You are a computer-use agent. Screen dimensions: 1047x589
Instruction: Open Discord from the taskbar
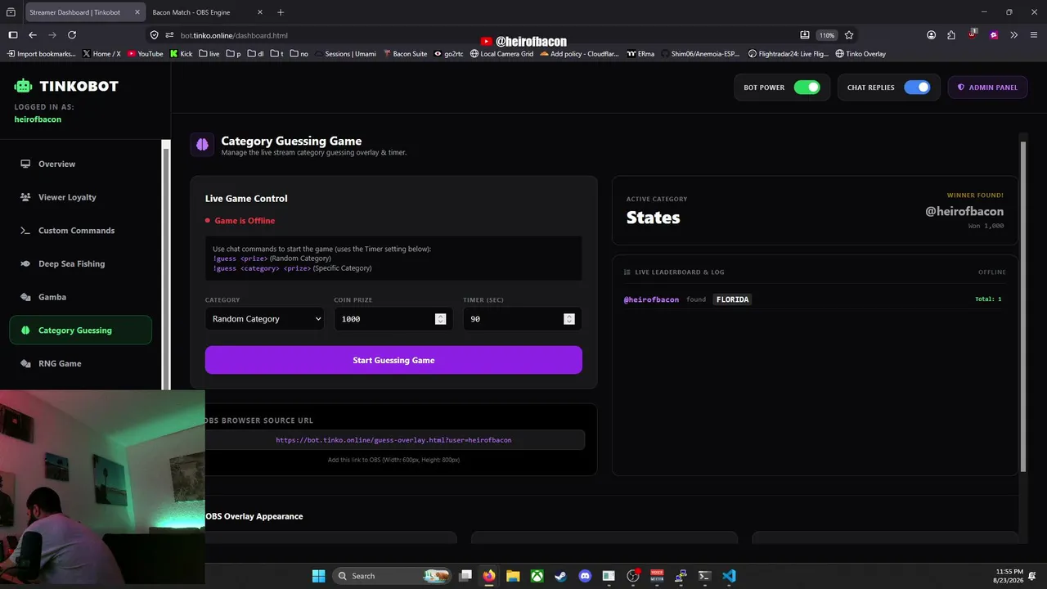[585, 576]
